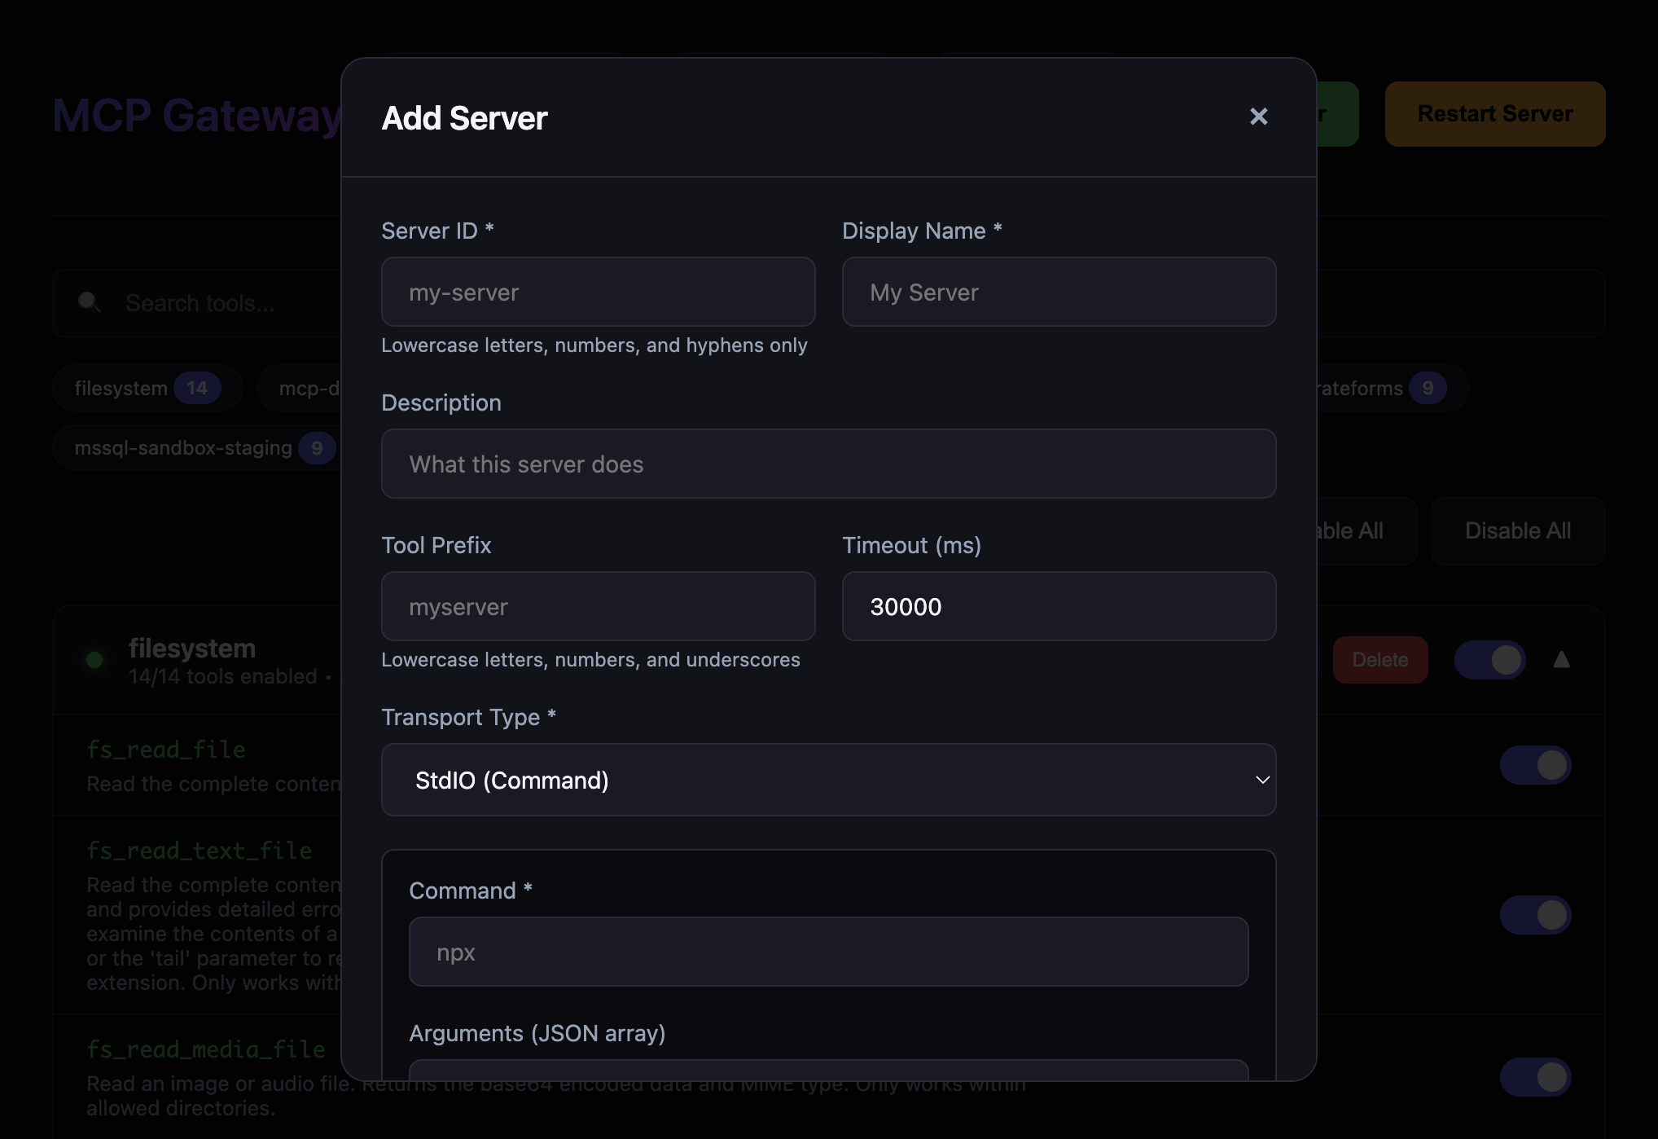Close the Add Server dialog
This screenshot has width=1658, height=1139.
pos(1258,117)
